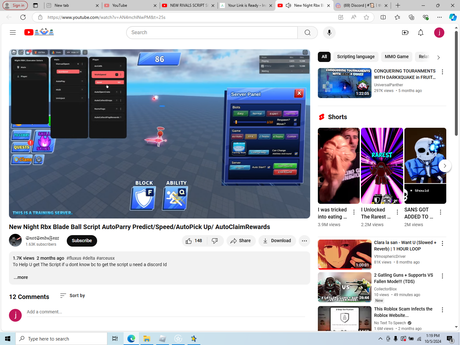Open the account avatar menu
Viewport: 460px width, 345px height.
point(439,33)
